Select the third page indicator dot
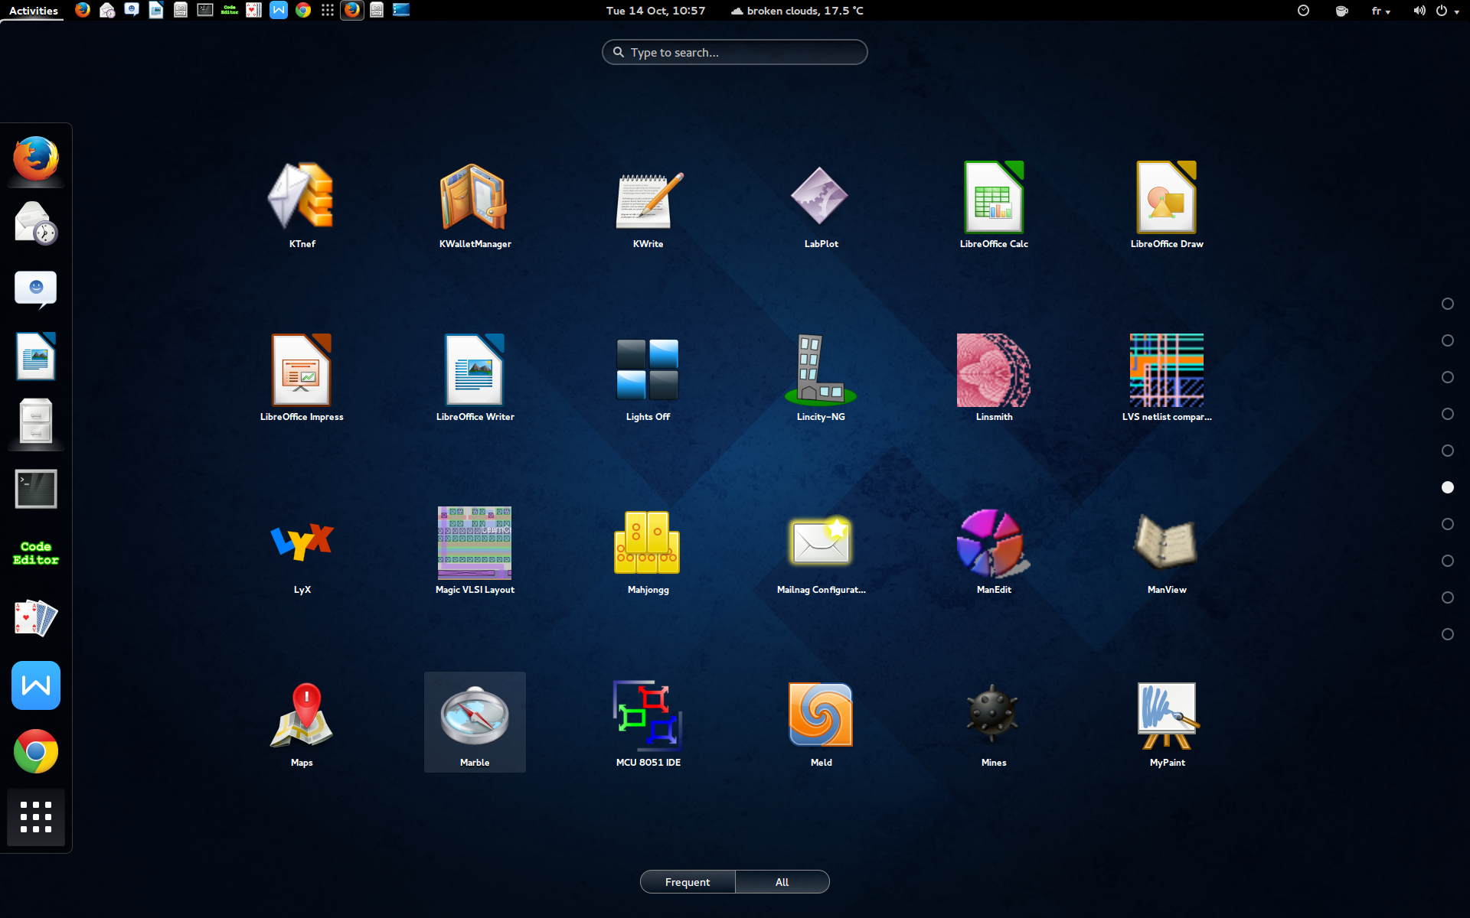This screenshot has height=918, width=1470. (1447, 377)
